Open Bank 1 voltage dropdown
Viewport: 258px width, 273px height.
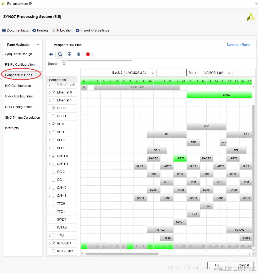click(x=217, y=73)
